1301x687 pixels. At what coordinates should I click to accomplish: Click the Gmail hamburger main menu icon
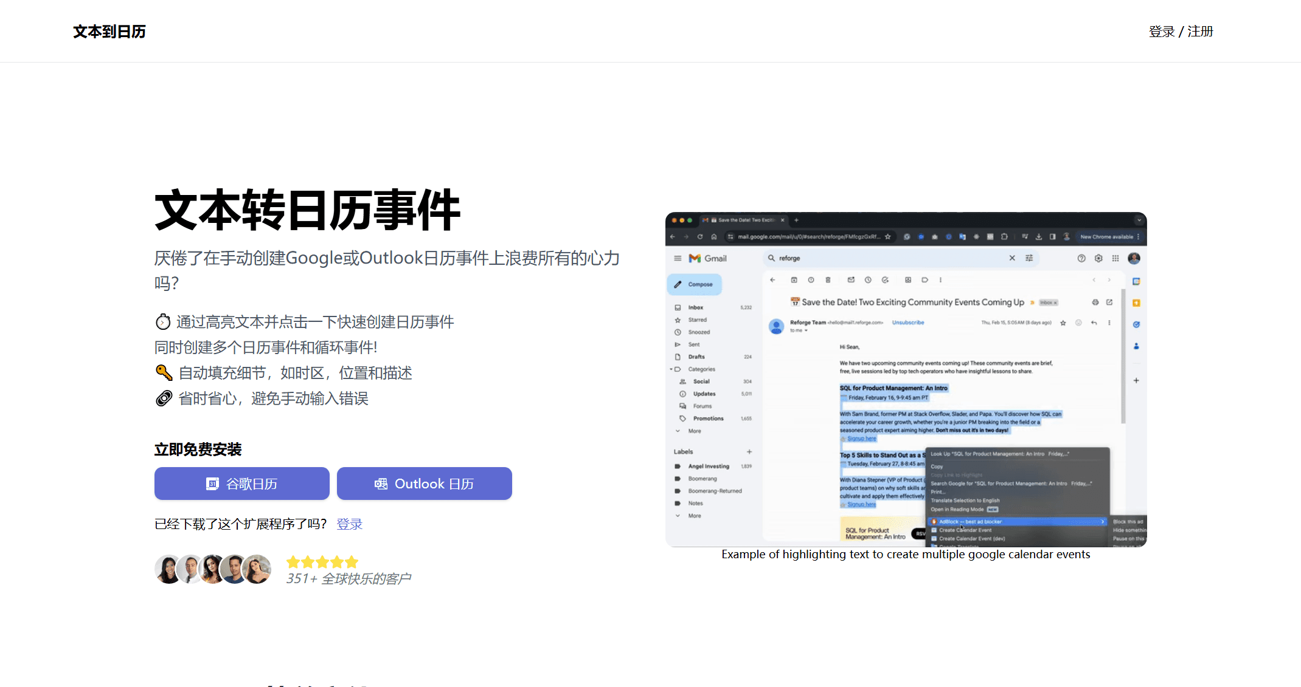pos(678,258)
